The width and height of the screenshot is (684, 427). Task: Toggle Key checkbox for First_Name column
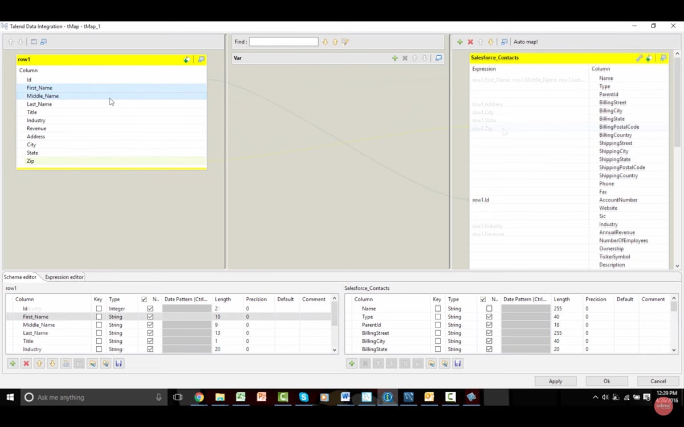[99, 317]
